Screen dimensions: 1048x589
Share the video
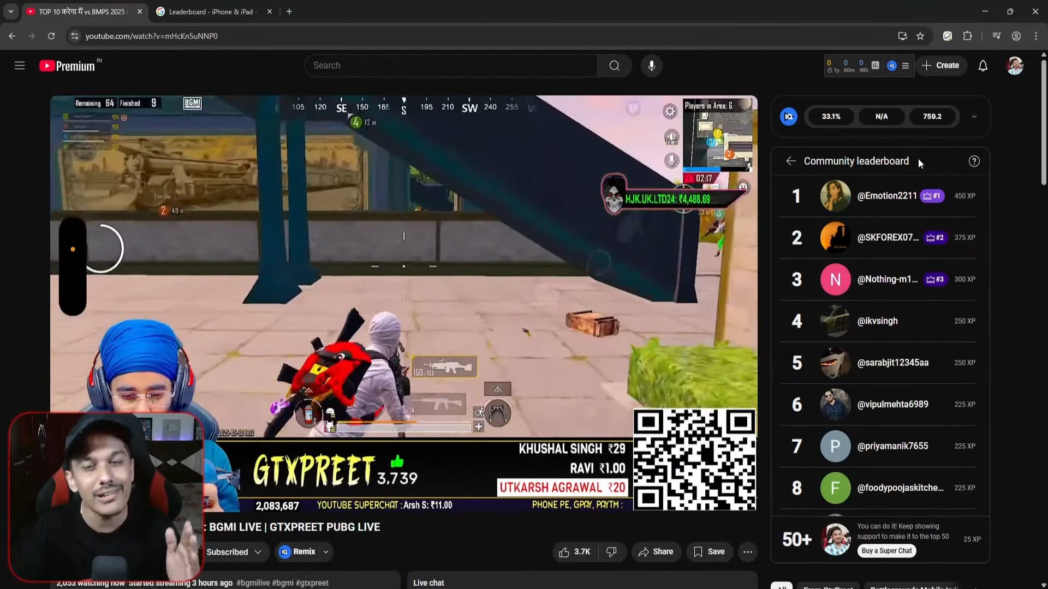pos(656,552)
